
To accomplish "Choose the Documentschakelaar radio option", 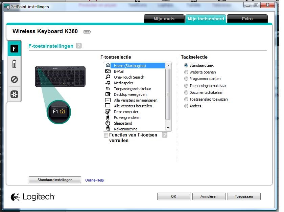I will tap(186, 92).
